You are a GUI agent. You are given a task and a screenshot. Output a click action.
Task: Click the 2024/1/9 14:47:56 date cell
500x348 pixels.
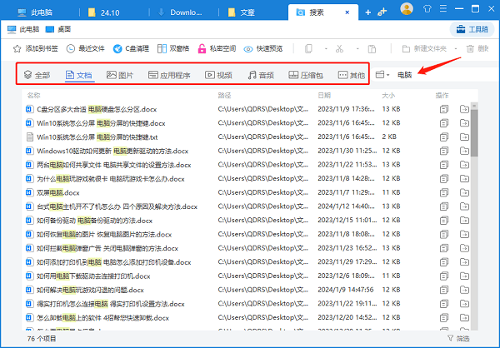[346, 290]
